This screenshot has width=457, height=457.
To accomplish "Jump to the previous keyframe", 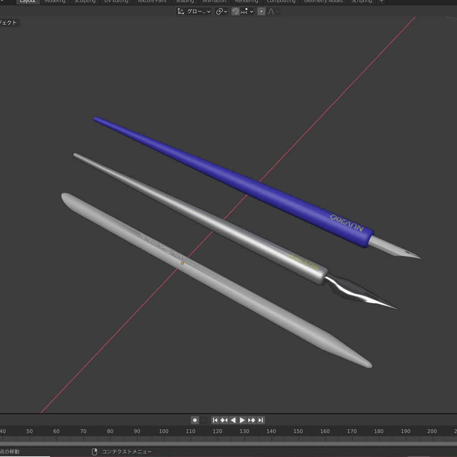I will [224, 420].
